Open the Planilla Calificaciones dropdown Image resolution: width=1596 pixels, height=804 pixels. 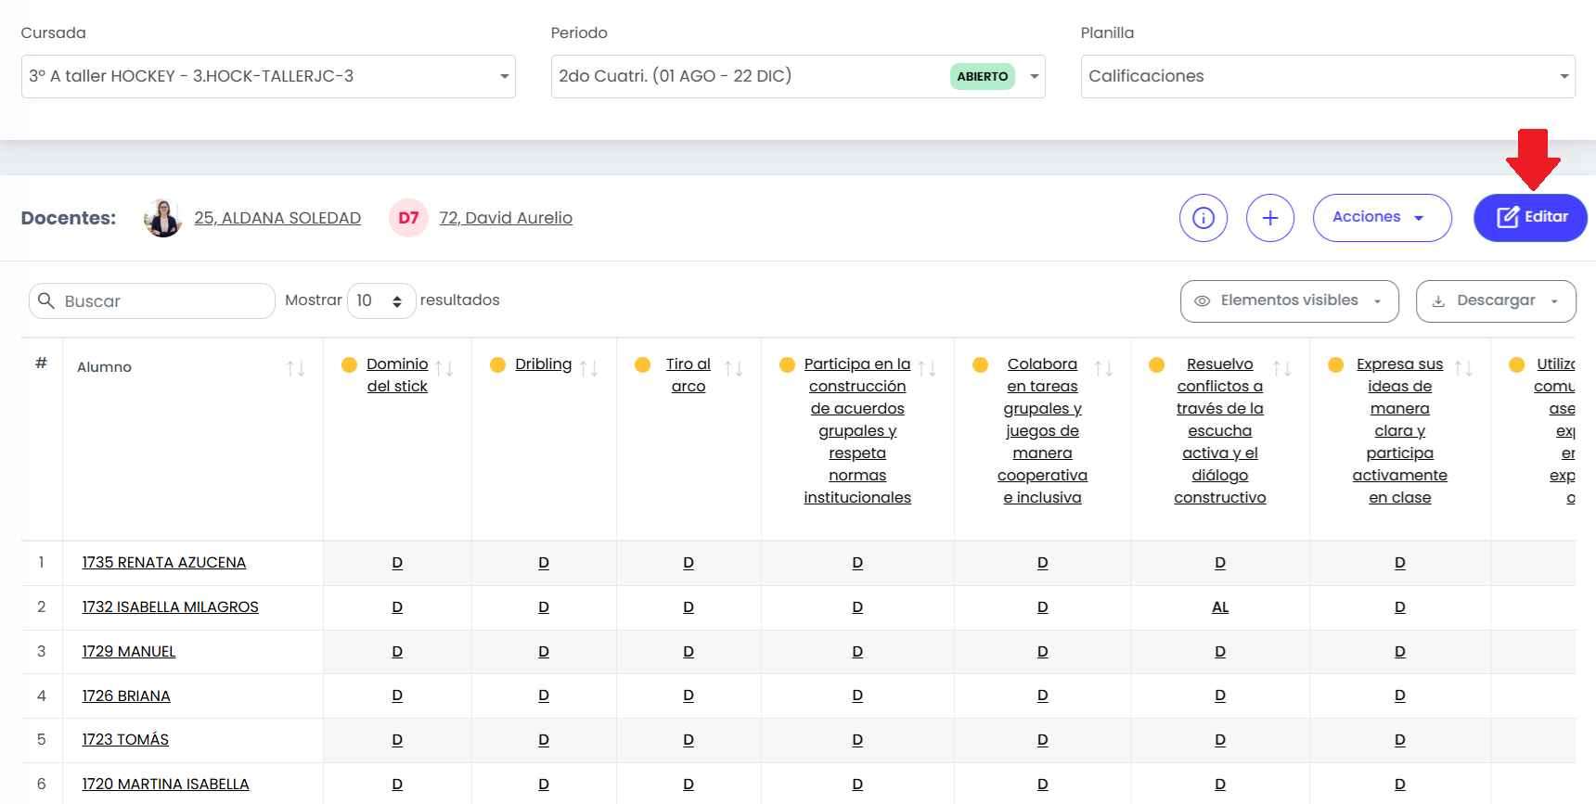[x=1328, y=76]
